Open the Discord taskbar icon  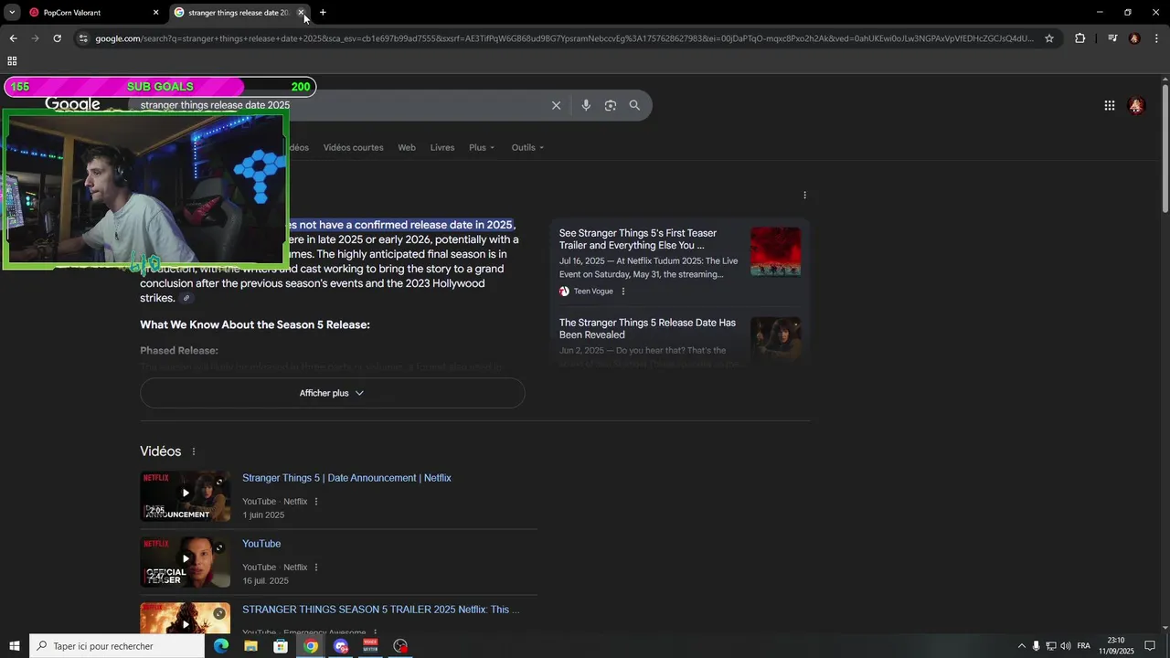coord(341,646)
